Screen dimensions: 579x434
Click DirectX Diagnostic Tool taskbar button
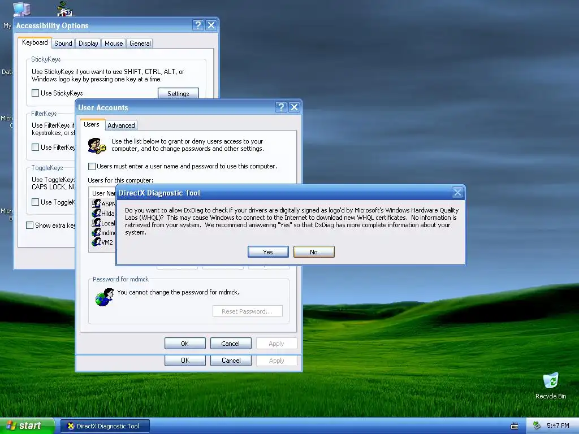coord(105,426)
